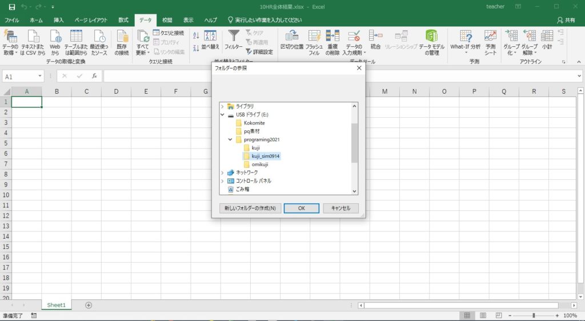Screen dimensions: 585x321
Task: Switch to the 数式 tab
Action: 123,20
